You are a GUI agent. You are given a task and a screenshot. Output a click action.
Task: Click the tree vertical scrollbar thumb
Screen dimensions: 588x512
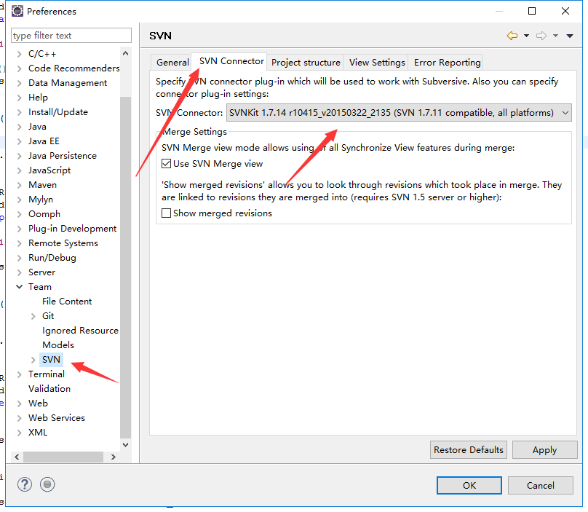[126, 267]
